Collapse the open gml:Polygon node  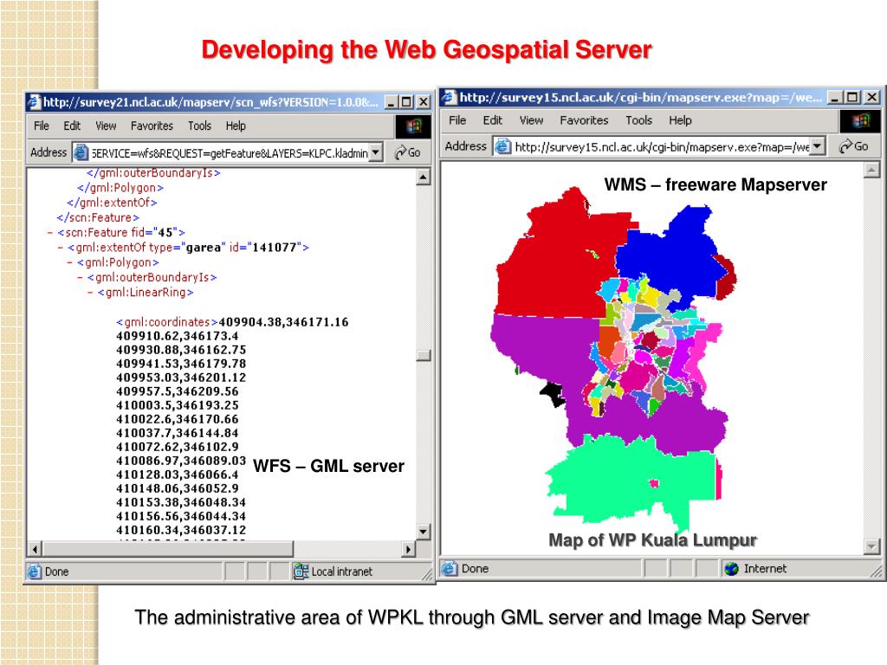tap(70, 262)
